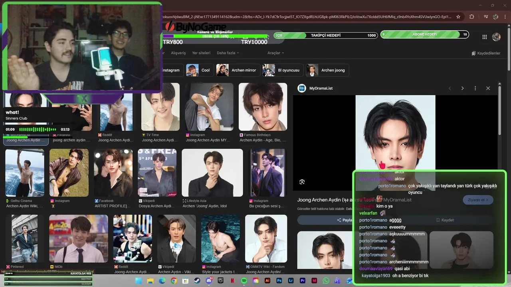Viewport: 511px width, 287px height.
Task: Open Windows Start menu
Action: pyautogui.click(x=139, y=281)
